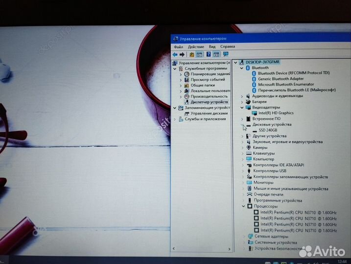The image size is (351, 264).
Task: Click the Мониторы category icon
Action: (249, 183)
